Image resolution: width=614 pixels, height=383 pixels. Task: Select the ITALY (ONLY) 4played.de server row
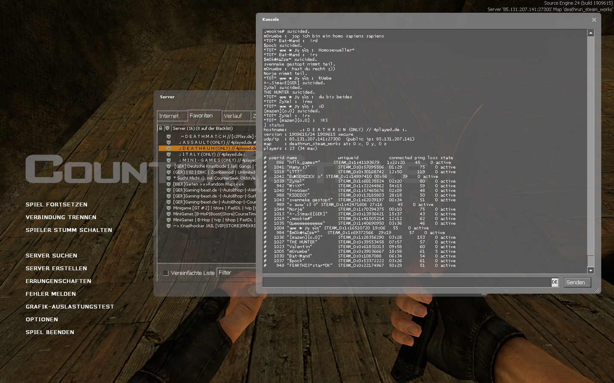pyautogui.click(x=207, y=154)
